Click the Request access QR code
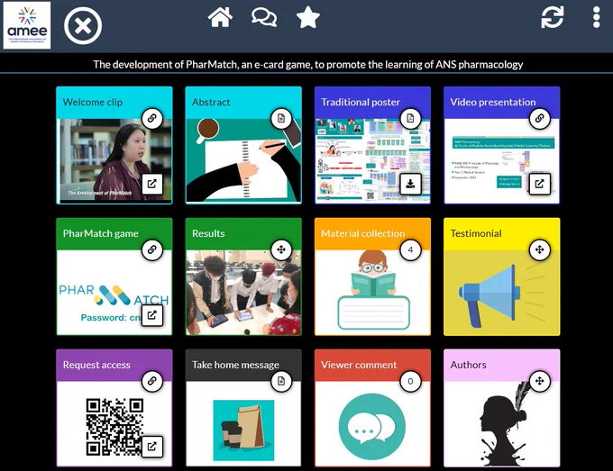The image size is (613, 471). tap(114, 427)
